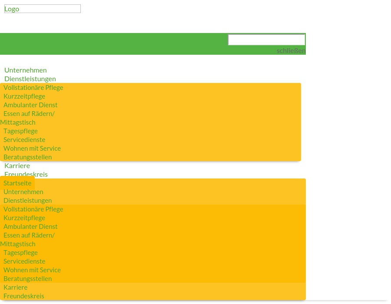Select Vollstationäre Pflege in the lower submenu
391x304 pixels.
click(x=33, y=209)
